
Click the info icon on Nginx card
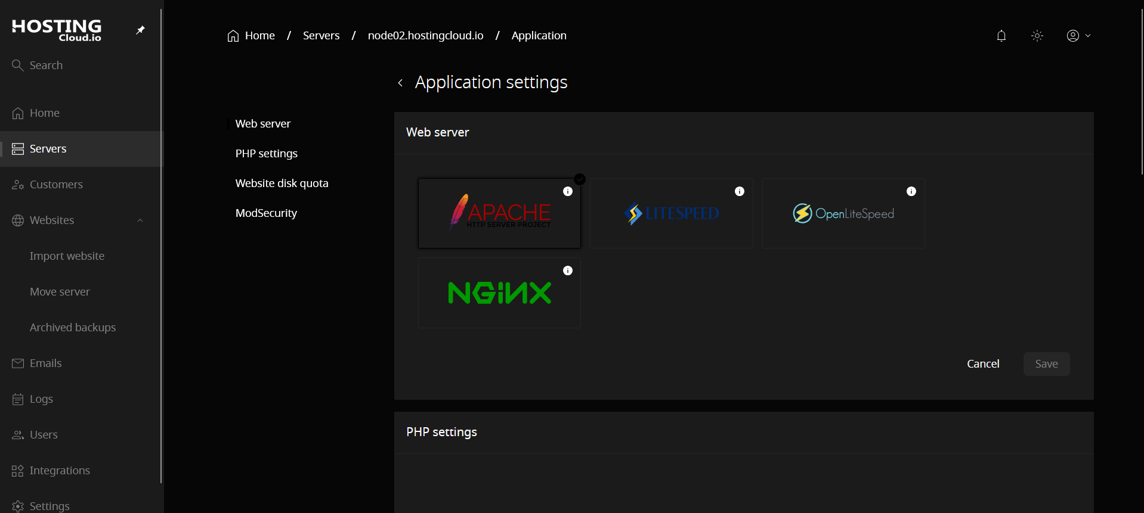[567, 271]
